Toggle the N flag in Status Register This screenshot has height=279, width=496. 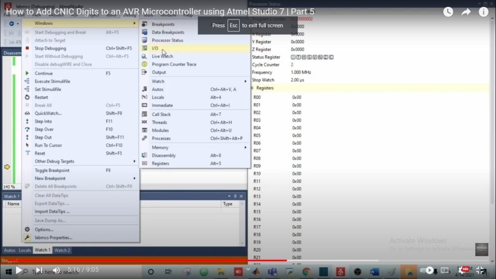[x=320, y=57]
